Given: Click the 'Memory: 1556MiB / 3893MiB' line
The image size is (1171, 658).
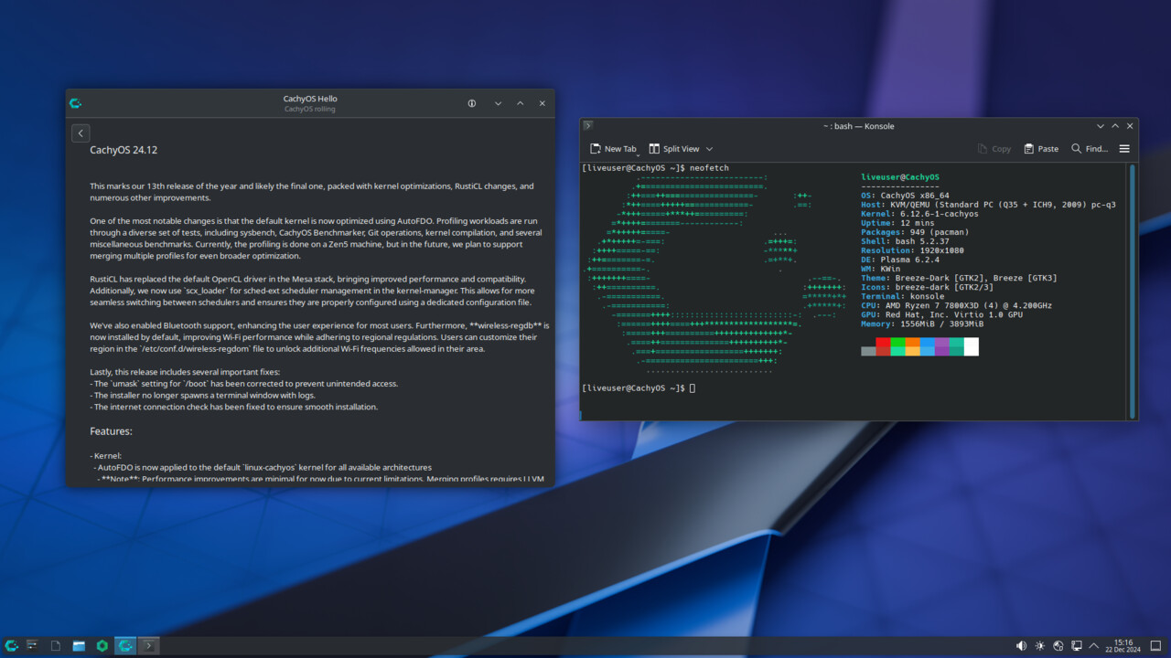Looking at the screenshot, I should (x=922, y=324).
